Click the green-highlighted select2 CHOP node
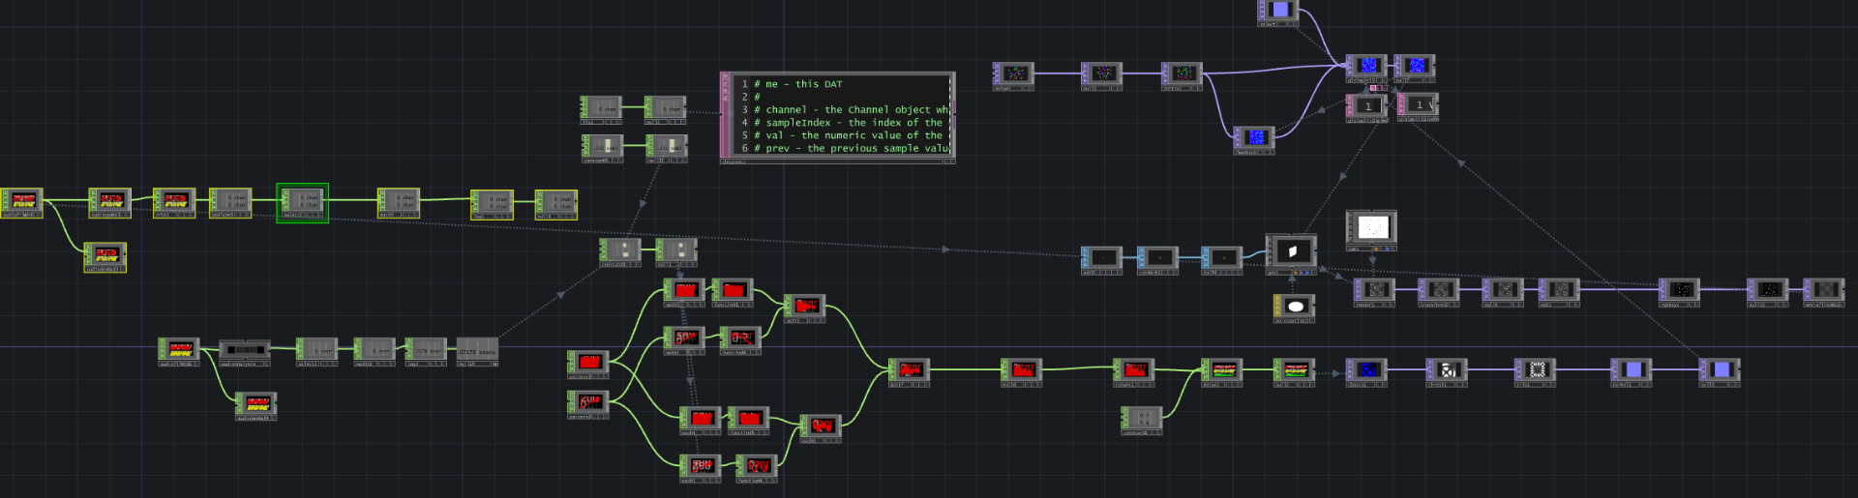The image size is (1858, 498). [x=302, y=203]
